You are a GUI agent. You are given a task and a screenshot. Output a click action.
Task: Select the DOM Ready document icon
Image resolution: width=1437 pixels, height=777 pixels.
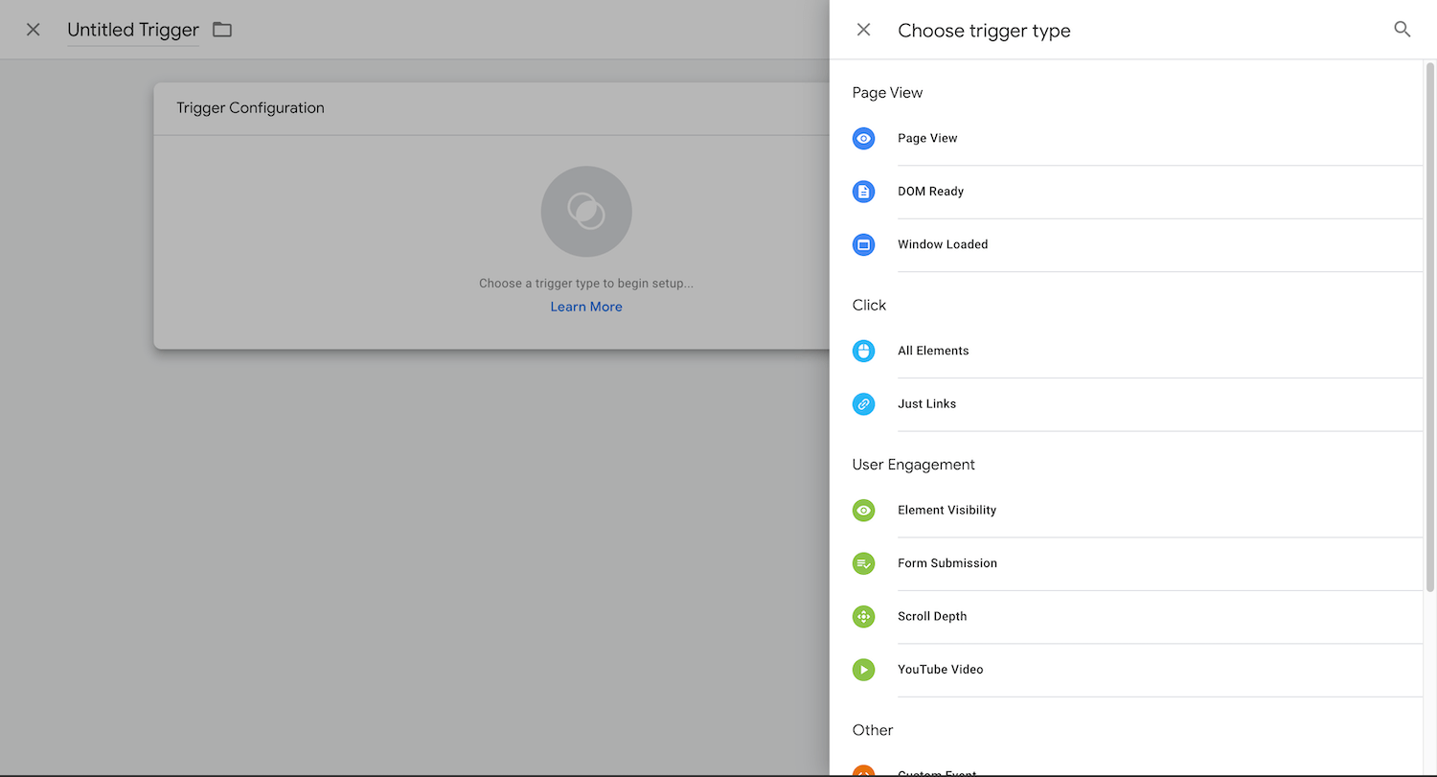pyautogui.click(x=863, y=192)
